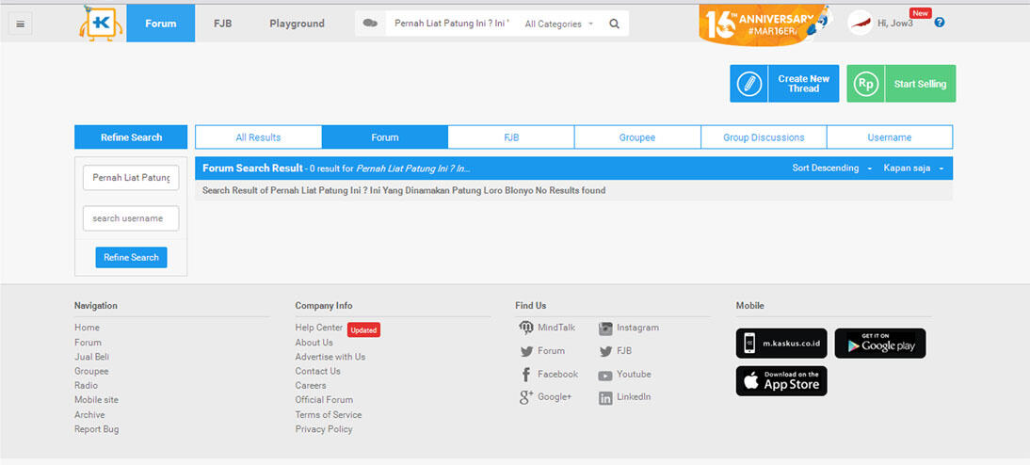
Task: Click the chat bubble icon beside search box
Action: [x=371, y=23]
